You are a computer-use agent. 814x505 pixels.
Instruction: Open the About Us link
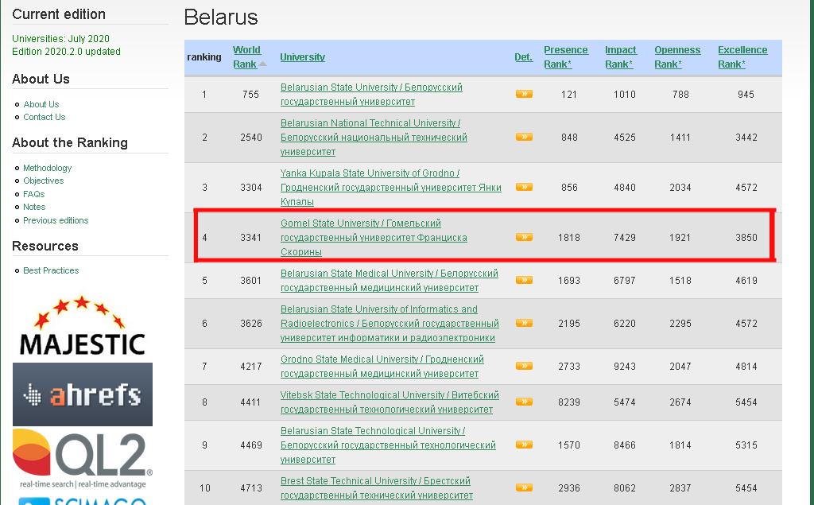click(x=41, y=104)
